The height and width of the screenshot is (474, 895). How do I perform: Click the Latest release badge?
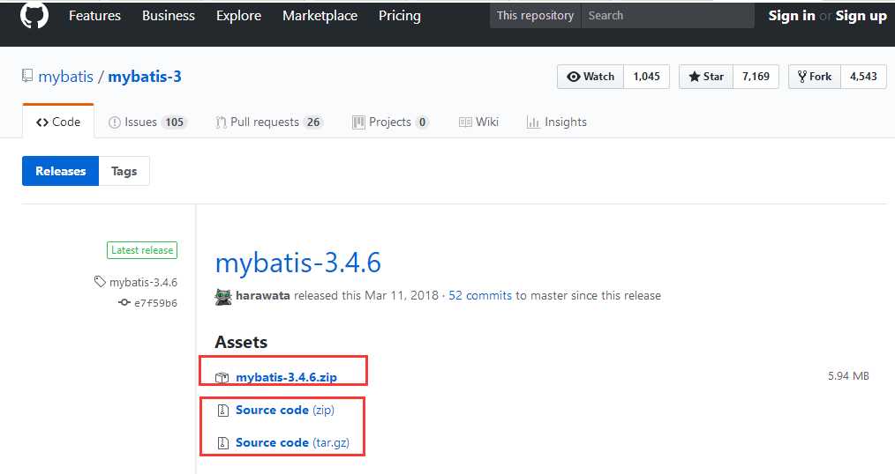click(142, 250)
